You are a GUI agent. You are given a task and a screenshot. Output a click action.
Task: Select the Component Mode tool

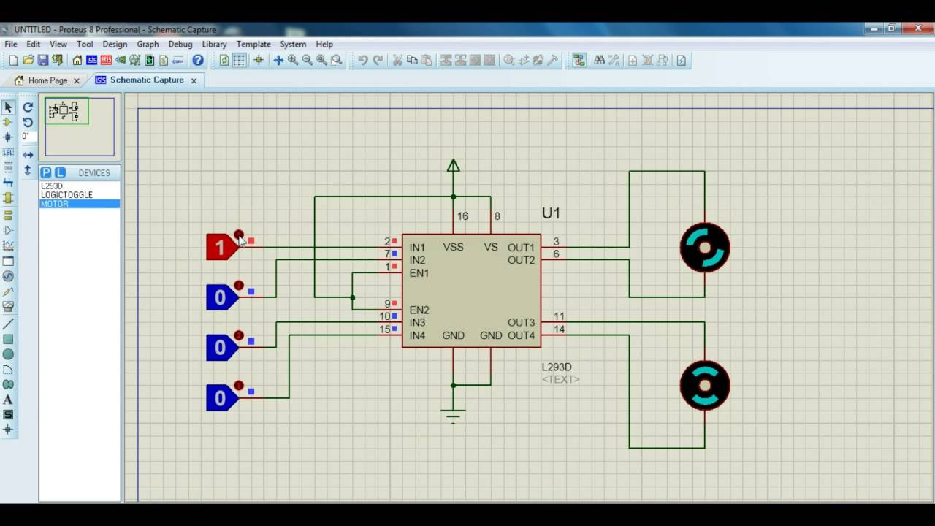pos(8,122)
